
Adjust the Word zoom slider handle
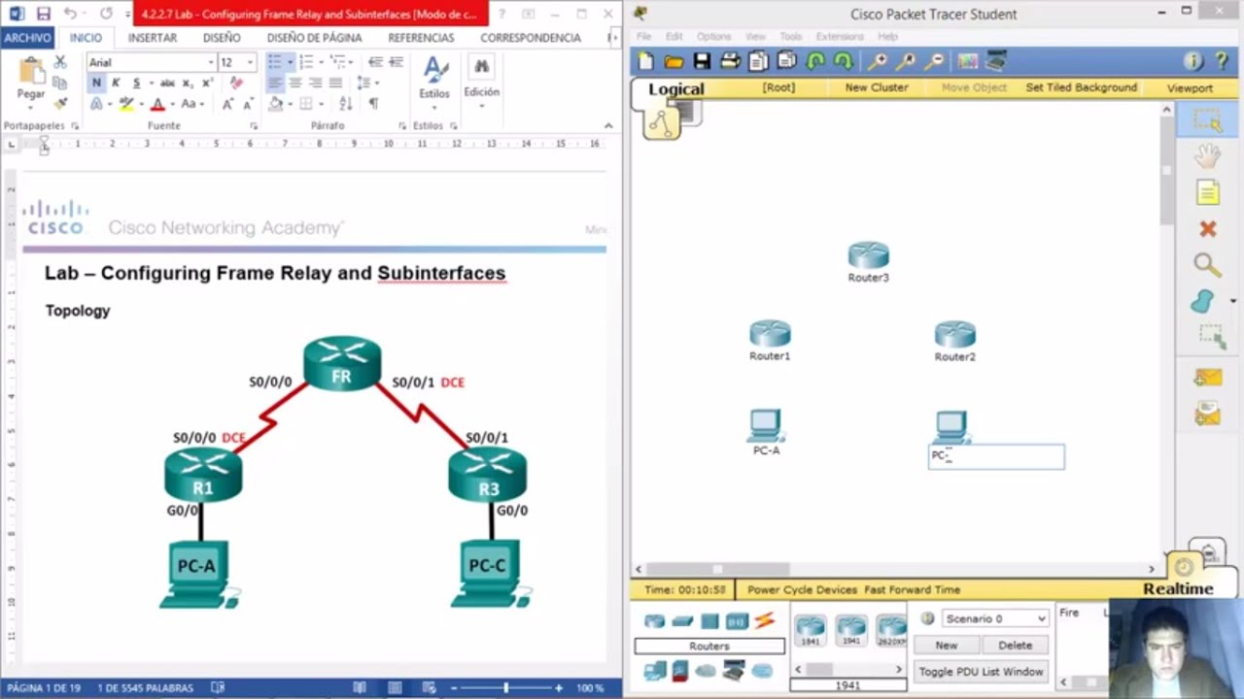(505, 687)
